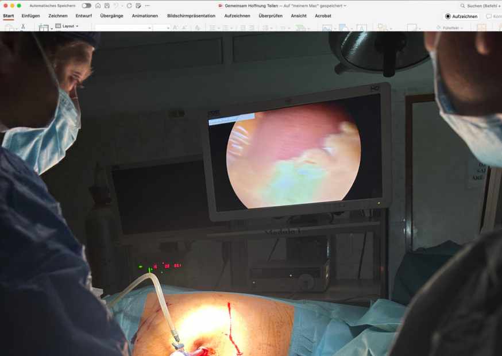Click the increase font size icon

[x=175, y=28]
